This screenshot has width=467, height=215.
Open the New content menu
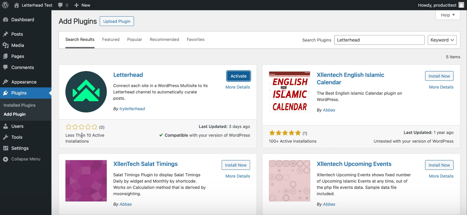[82, 5]
